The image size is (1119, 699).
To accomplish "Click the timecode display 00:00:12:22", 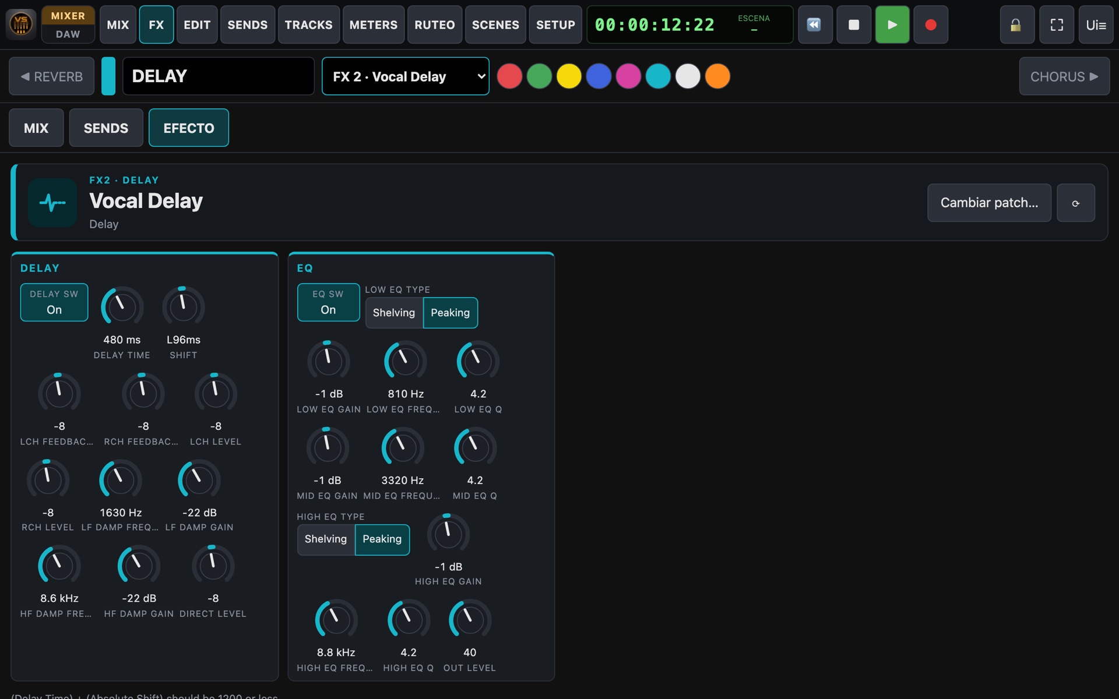I will coord(654,24).
